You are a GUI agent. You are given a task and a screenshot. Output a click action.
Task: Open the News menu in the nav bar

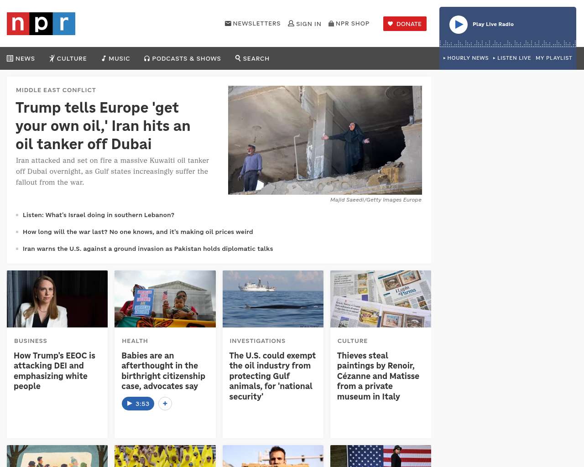[x=21, y=58]
